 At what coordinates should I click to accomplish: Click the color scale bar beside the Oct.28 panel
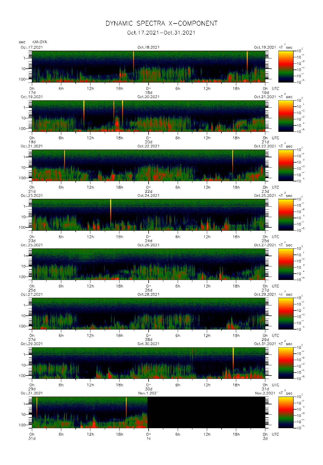pyautogui.click(x=286, y=314)
